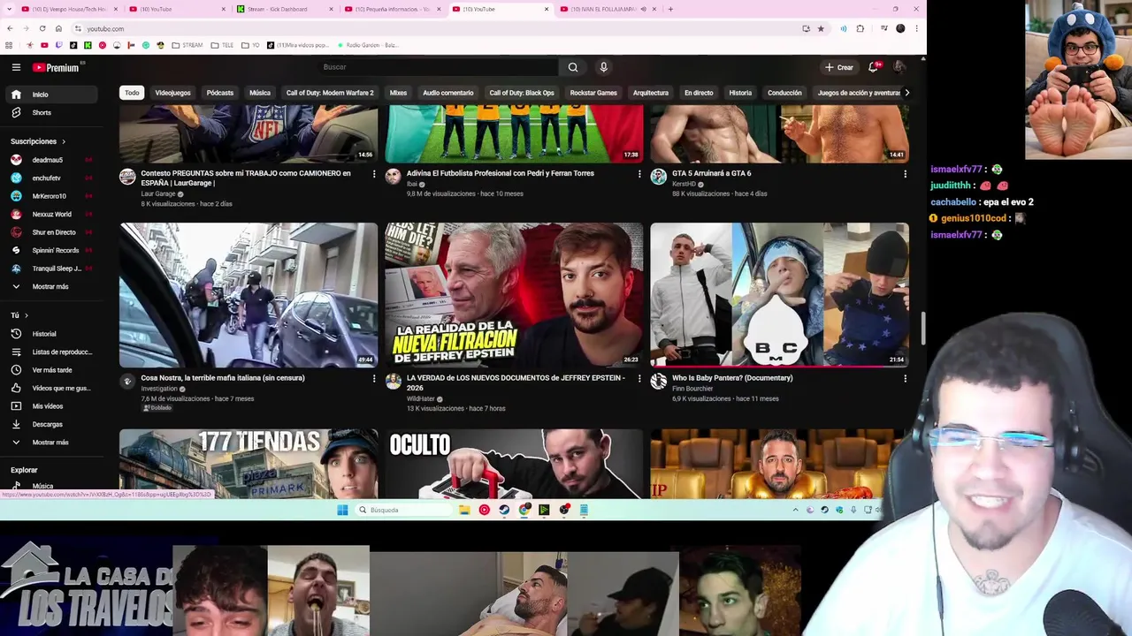Open the STREAM bookmarks folder
This screenshot has width=1132, height=636.
pyautogui.click(x=187, y=45)
